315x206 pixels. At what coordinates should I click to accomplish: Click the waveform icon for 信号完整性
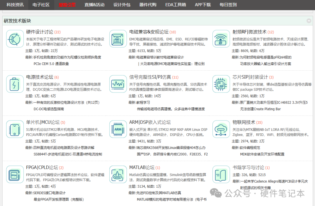coord(118,84)
